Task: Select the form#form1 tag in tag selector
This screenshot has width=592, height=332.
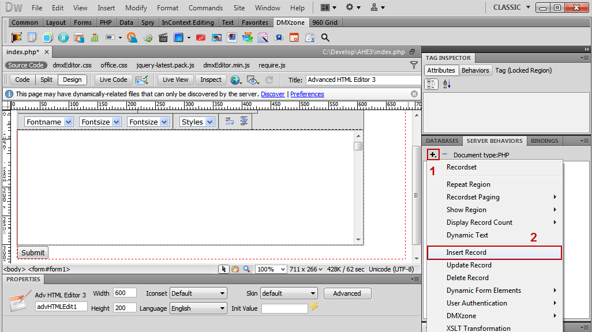Action: click(49, 269)
